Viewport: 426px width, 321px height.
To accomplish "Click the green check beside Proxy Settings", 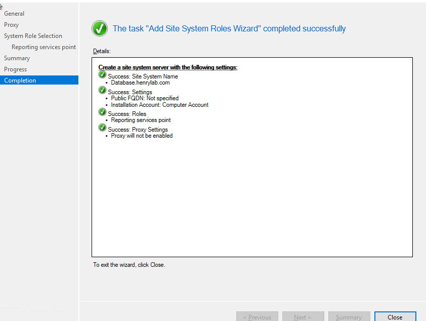I will click(103, 129).
